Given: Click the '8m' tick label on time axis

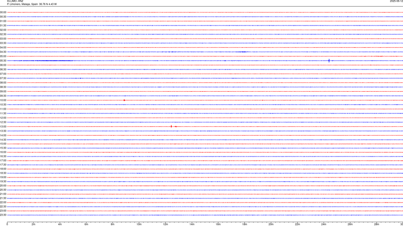Looking at the screenshot, I should 113,224.
